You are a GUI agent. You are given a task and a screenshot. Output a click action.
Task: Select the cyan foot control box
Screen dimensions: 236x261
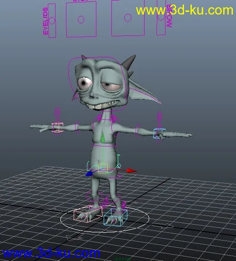point(115,217)
